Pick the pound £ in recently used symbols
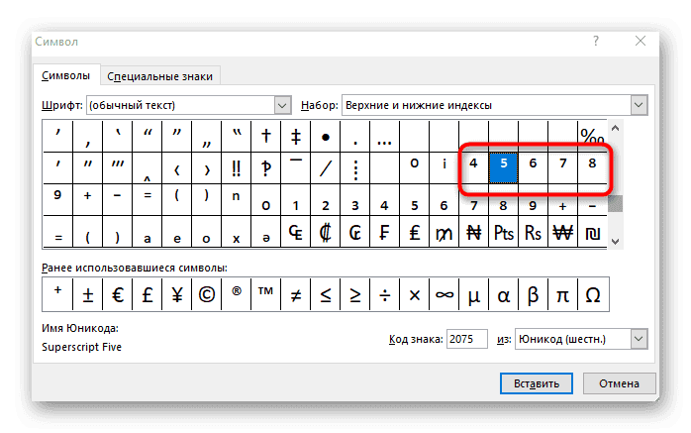This screenshot has height=433, width=691. point(148,294)
